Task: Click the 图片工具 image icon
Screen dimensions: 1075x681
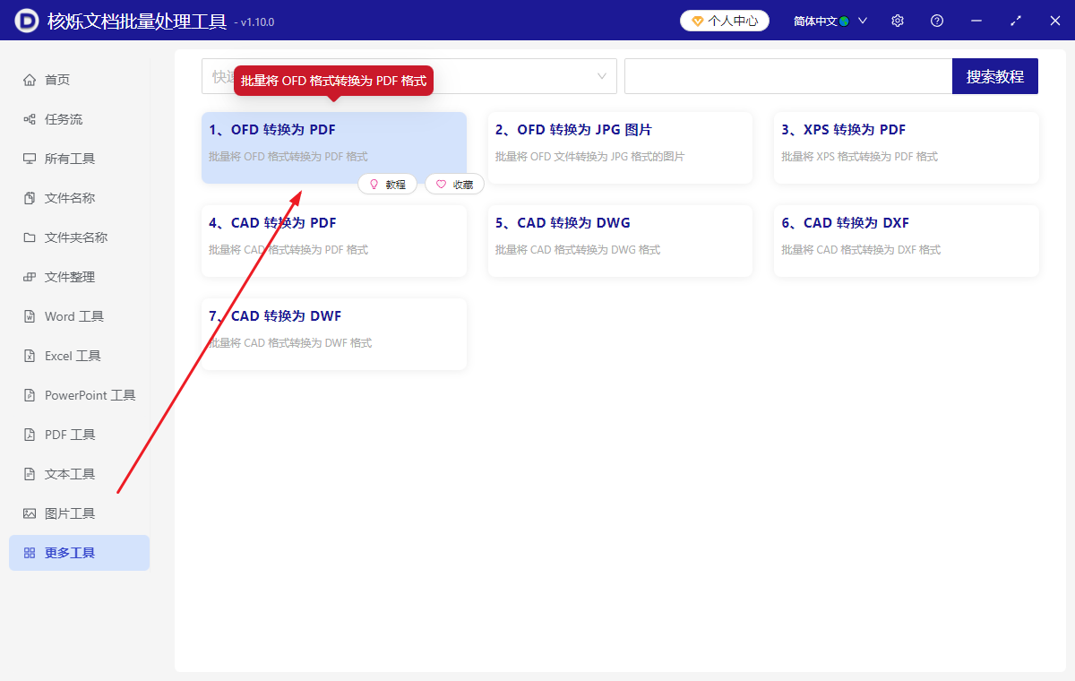Action: pyautogui.click(x=30, y=513)
